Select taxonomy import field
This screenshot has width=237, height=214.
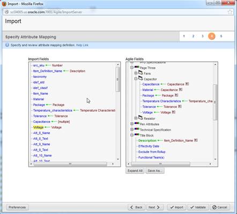pos(40,77)
